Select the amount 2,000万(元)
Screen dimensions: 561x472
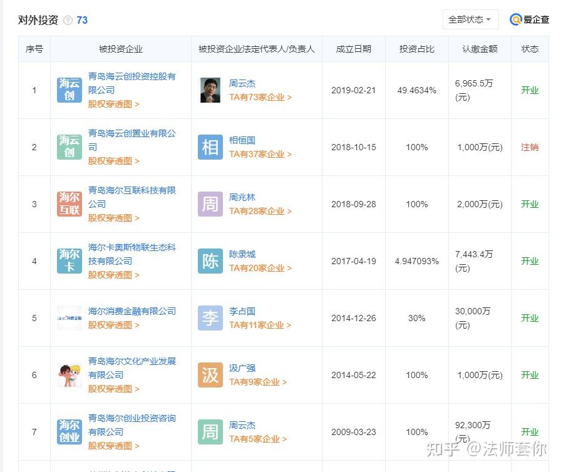click(x=480, y=204)
